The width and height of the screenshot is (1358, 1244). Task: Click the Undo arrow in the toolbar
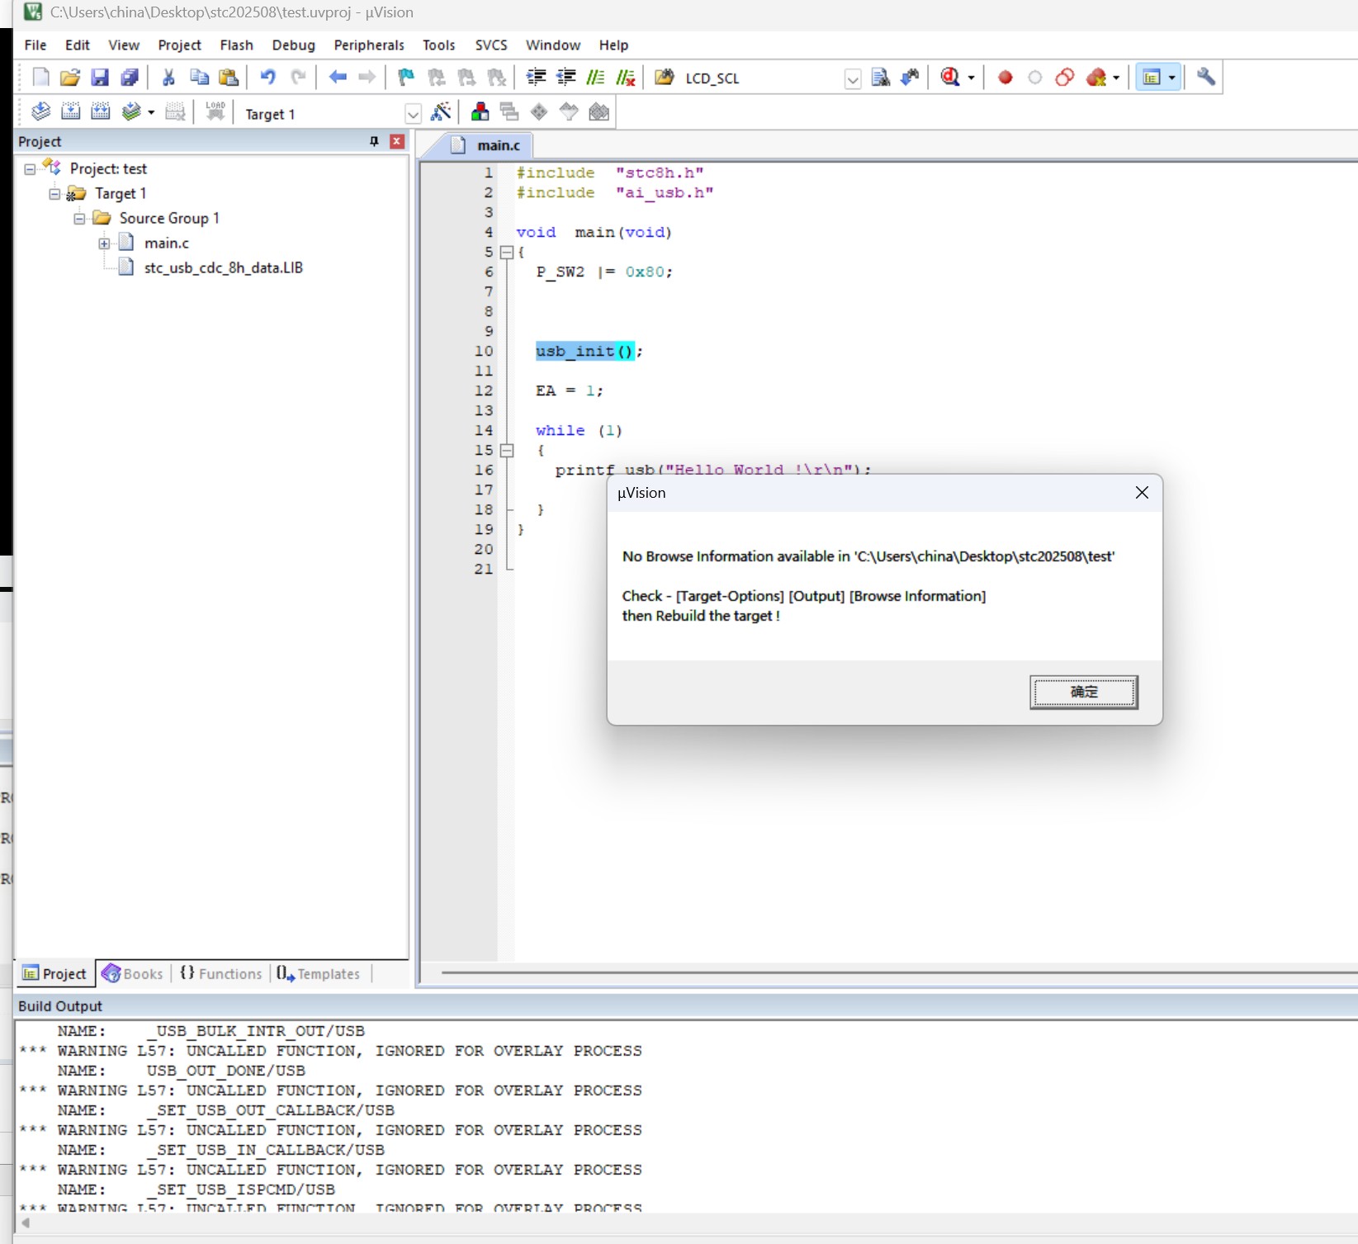pyautogui.click(x=268, y=78)
